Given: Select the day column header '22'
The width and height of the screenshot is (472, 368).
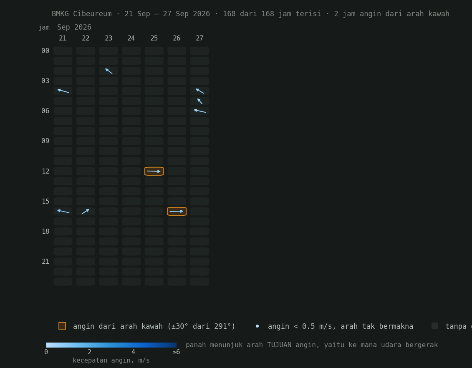Looking at the screenshot, I should (x=86, y=38).
